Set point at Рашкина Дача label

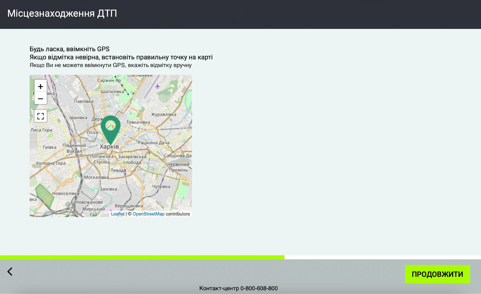click(154, 143)
